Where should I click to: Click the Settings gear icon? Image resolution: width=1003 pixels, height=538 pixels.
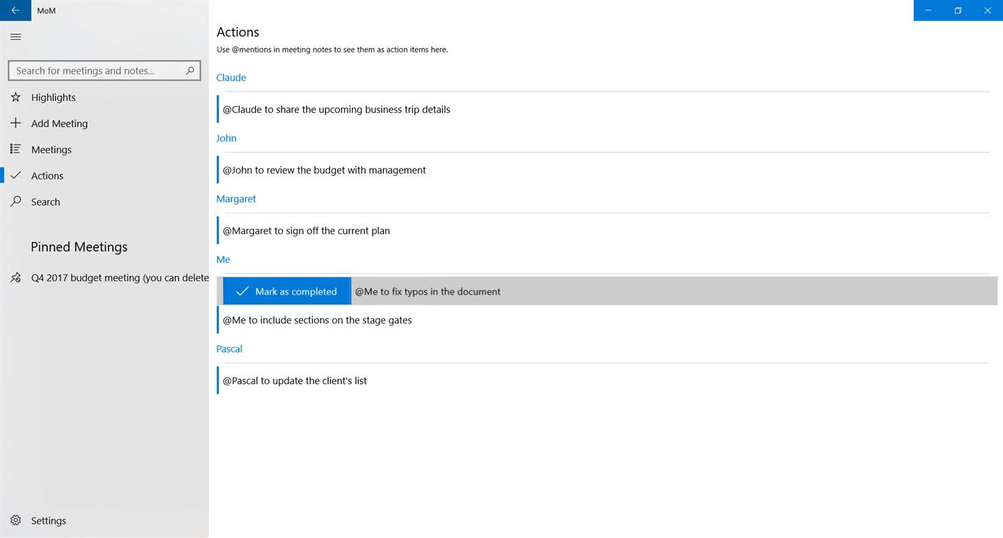pyautogui.click(x=15, y=521)
